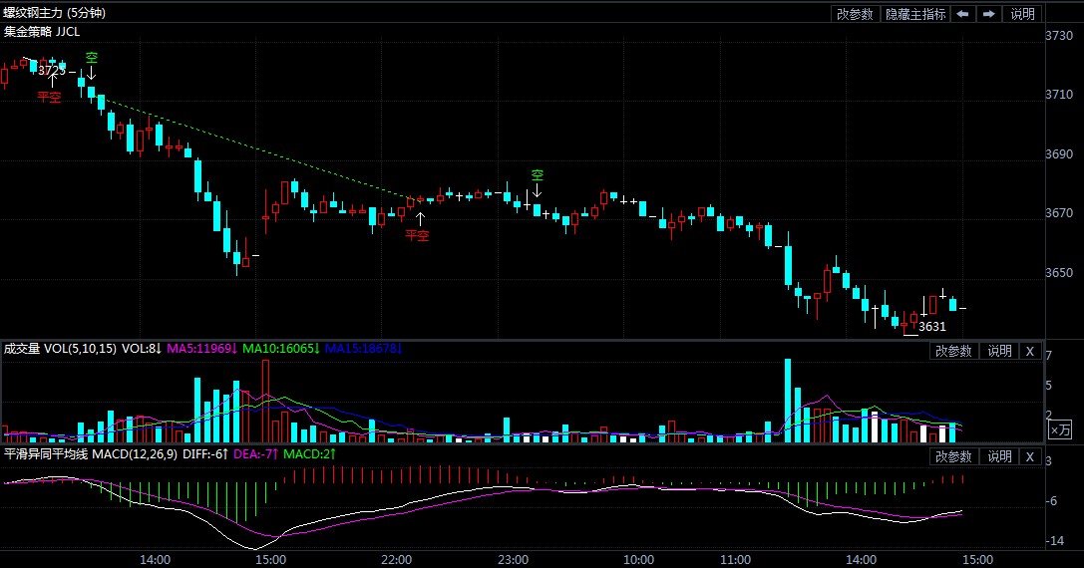
Task: Toggle 隐藏主指标 to hide main indicator
Action: tap(914, 14)
